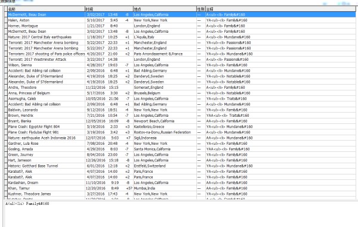Select the Asomugha, Caleb entry

coord(22,99)
